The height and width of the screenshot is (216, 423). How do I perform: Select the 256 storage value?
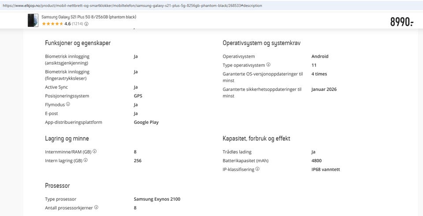coord(137,160)
